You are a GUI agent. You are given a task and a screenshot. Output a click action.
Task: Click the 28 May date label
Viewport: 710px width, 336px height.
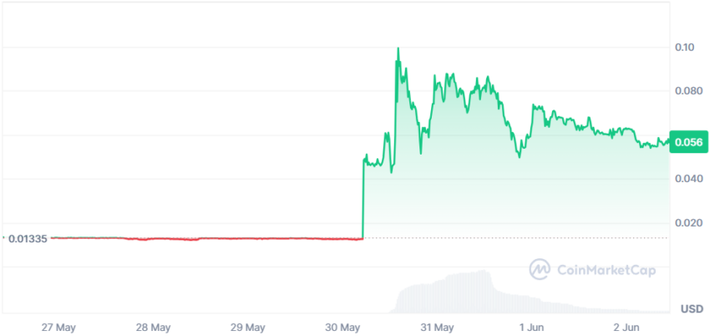[153, 328]
